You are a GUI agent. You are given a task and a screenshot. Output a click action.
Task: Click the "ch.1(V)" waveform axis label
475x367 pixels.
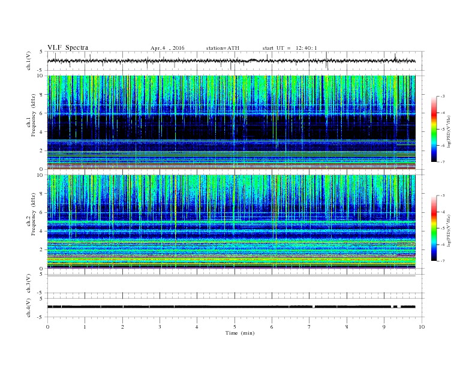(x=29, y=61)
